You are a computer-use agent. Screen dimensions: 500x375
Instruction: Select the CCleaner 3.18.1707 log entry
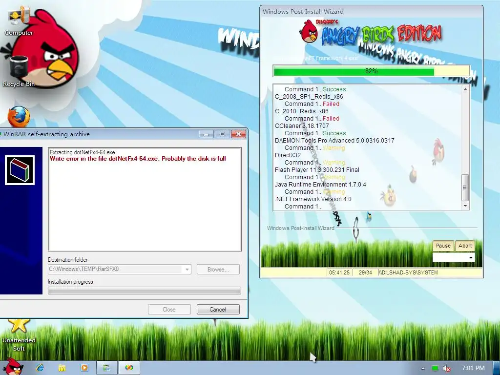tap(302, 126)
